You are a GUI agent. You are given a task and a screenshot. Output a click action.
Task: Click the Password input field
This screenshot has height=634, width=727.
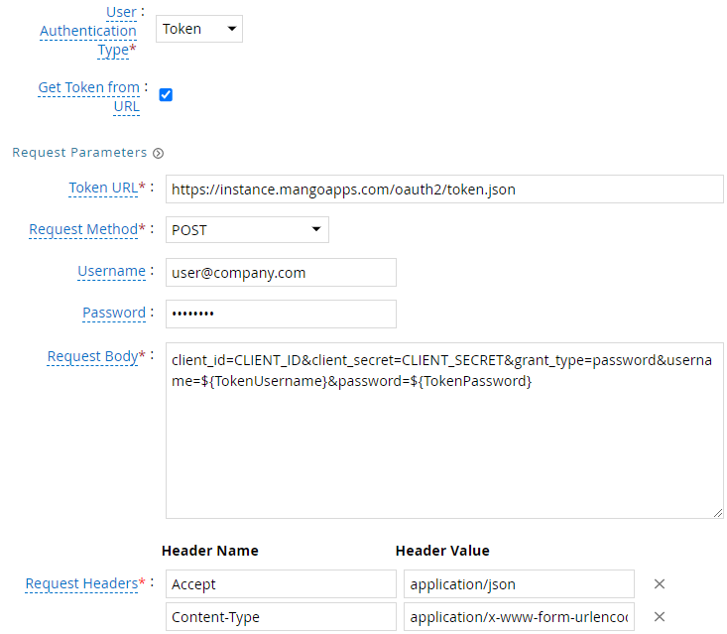click(x=281, y=314)
